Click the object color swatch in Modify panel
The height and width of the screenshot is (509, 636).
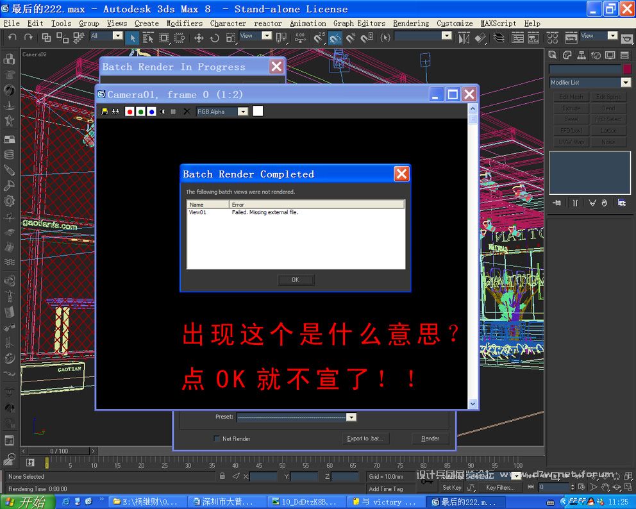click(x=627, y=69)
